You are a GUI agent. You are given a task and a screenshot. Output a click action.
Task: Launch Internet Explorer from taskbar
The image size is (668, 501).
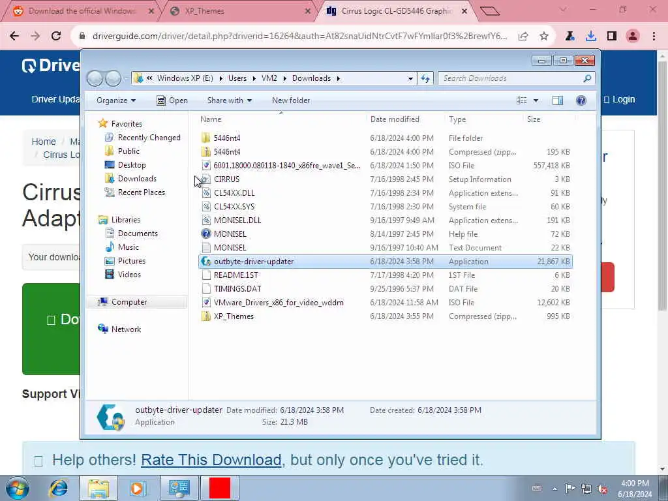(58, 488)
